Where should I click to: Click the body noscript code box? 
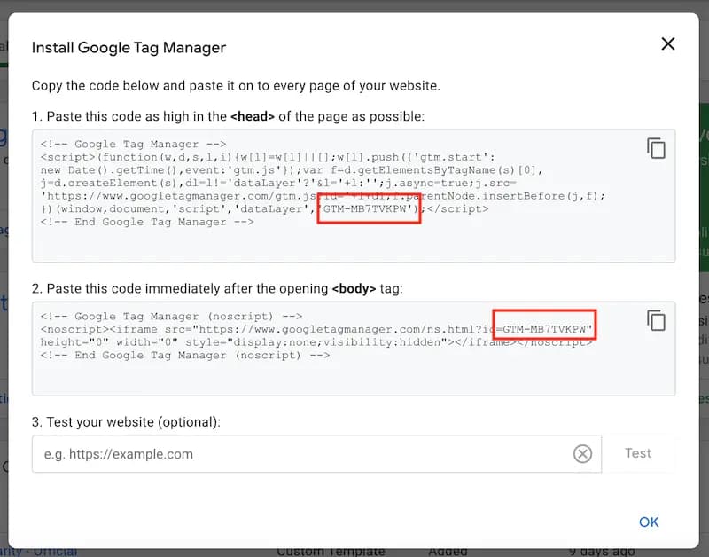[354, 349]
